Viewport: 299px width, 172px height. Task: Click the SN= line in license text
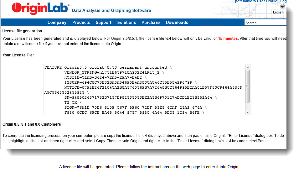point(141,97)
